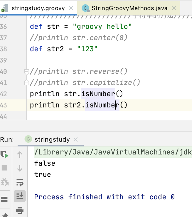This screenshot has width=192, height=217.
Task: Rerun stringstudy with coverage icon
Action: (5, 154)
